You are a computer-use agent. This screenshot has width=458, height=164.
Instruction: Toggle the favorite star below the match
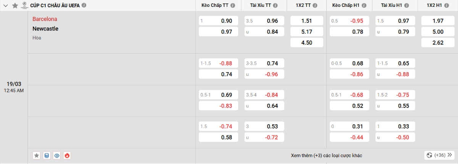tap(37, 155)
